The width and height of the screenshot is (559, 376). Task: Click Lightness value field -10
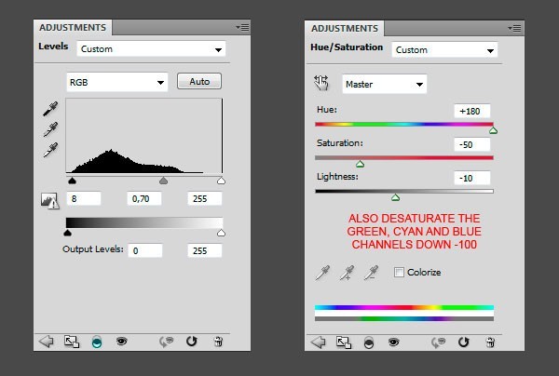[x=472, y=178]
